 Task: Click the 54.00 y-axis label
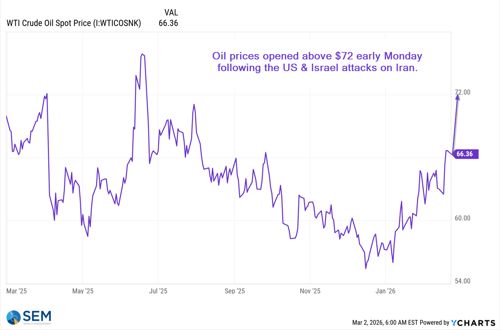point(462,281)
